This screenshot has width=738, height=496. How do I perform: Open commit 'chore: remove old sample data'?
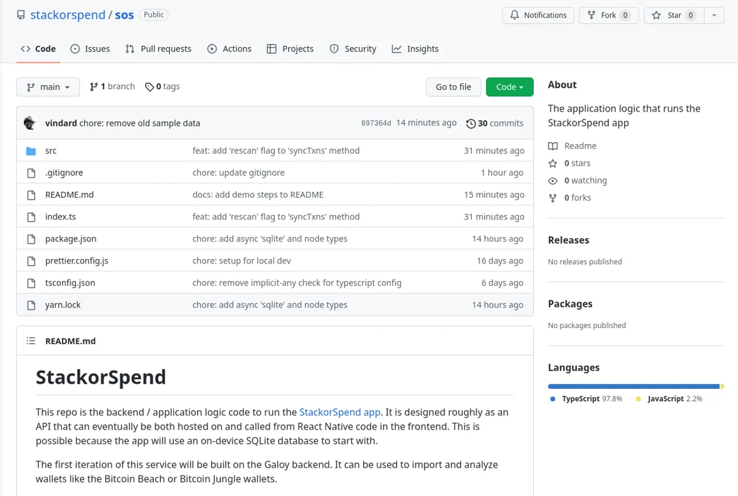coord(140,123)
